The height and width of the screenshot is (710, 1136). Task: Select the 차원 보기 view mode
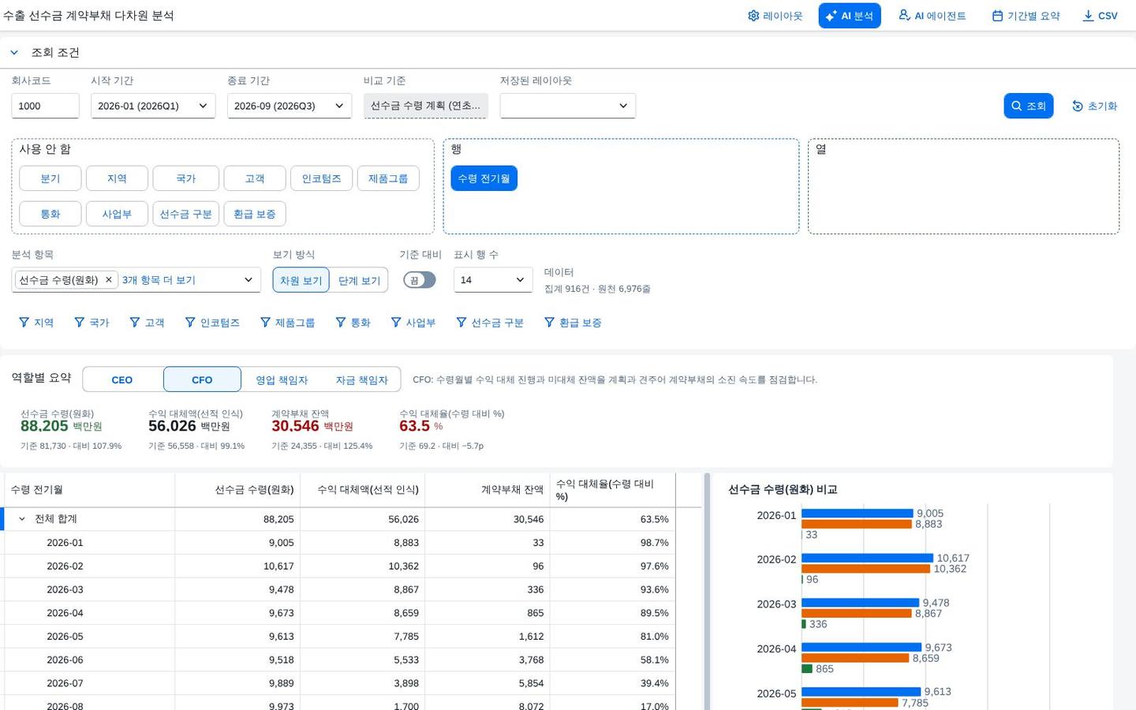pos(301,280)
